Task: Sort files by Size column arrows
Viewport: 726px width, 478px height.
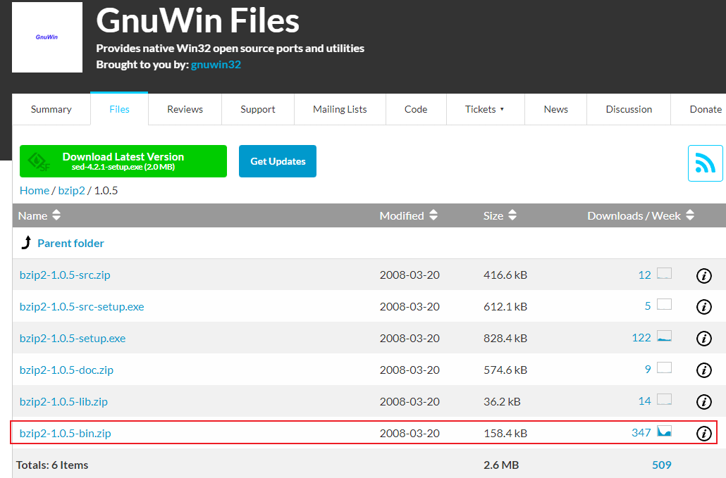Action: (x=512, y=215)
